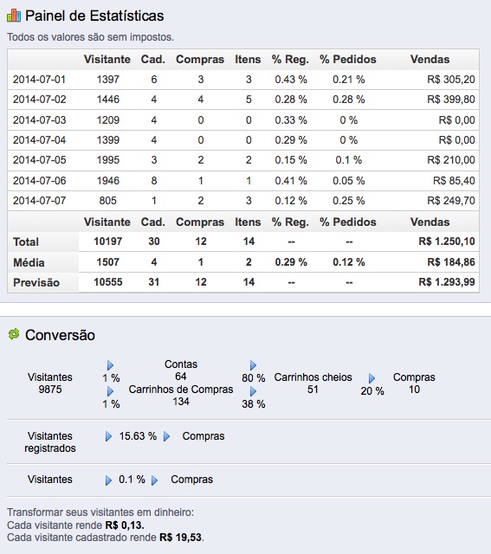Select date row 2014-07-03

243,120
